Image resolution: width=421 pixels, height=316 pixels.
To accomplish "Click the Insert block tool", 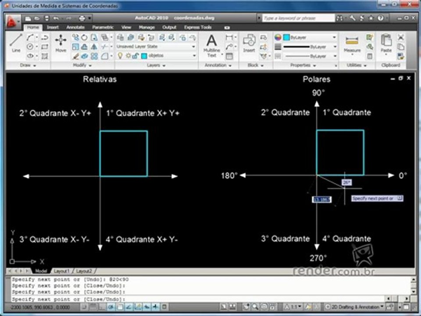I will (249, 43).
